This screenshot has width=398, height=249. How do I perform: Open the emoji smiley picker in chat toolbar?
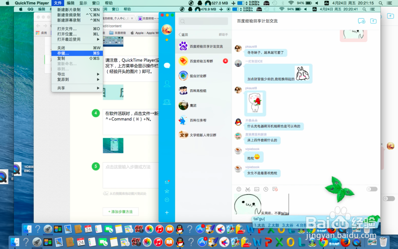pyautogui.click(x=238, y=189)
